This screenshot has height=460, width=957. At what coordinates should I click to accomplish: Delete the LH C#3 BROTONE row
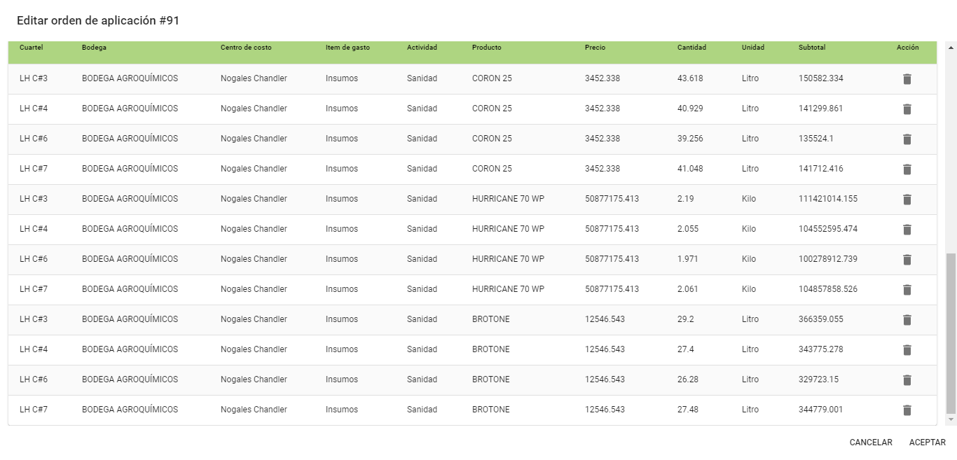click(907, 320)
